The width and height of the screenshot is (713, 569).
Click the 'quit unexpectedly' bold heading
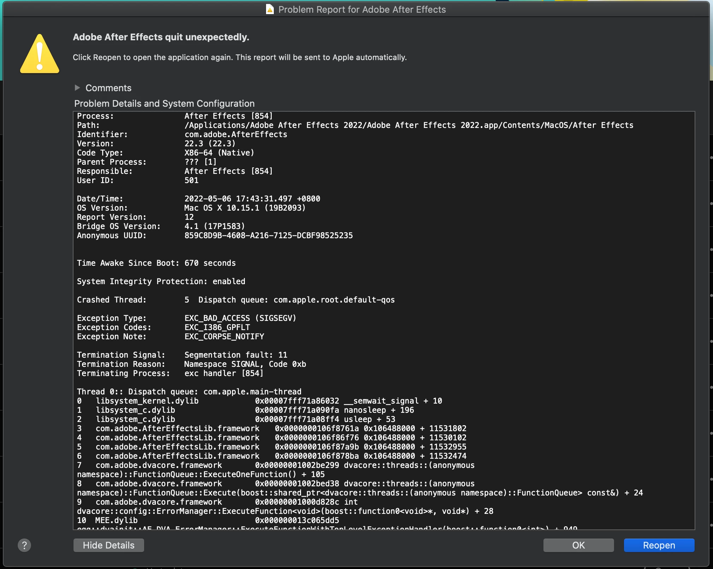click(x=161, y=37)
